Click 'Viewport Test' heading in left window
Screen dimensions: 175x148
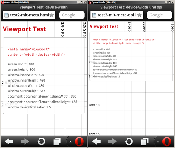click(x=24, y=29)
